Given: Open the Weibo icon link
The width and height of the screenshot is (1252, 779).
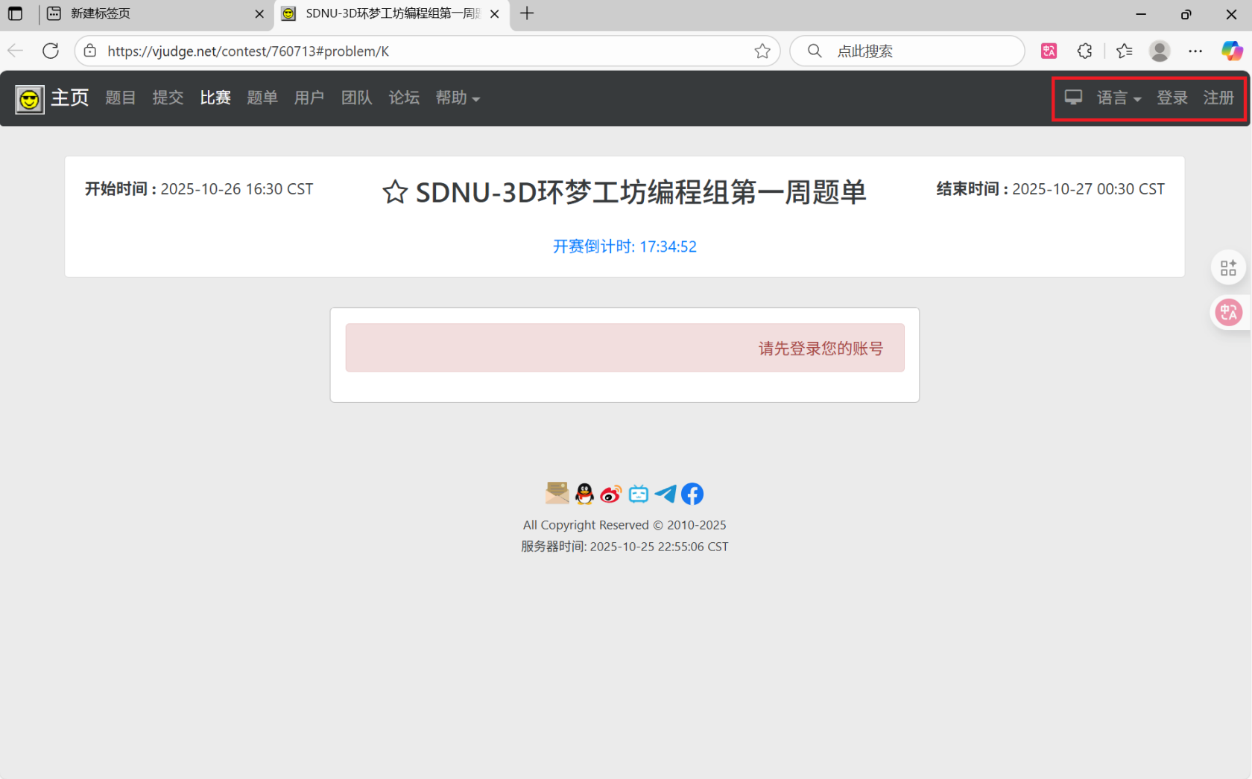Looking at the screenshot, I should tap(611, 494).
